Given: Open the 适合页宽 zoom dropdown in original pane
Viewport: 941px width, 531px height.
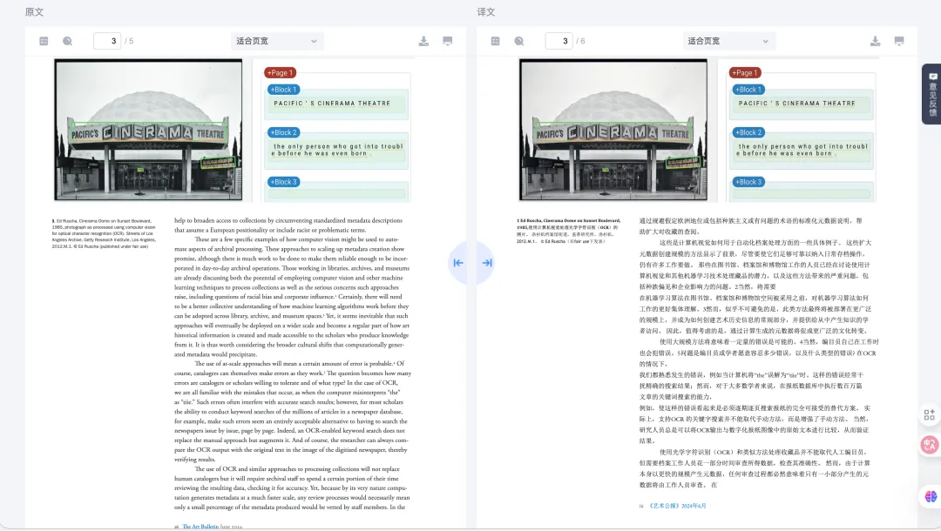Looking at the screenshot, I should [277, 41].
